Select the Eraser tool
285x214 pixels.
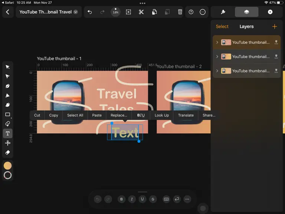(8, 152)
